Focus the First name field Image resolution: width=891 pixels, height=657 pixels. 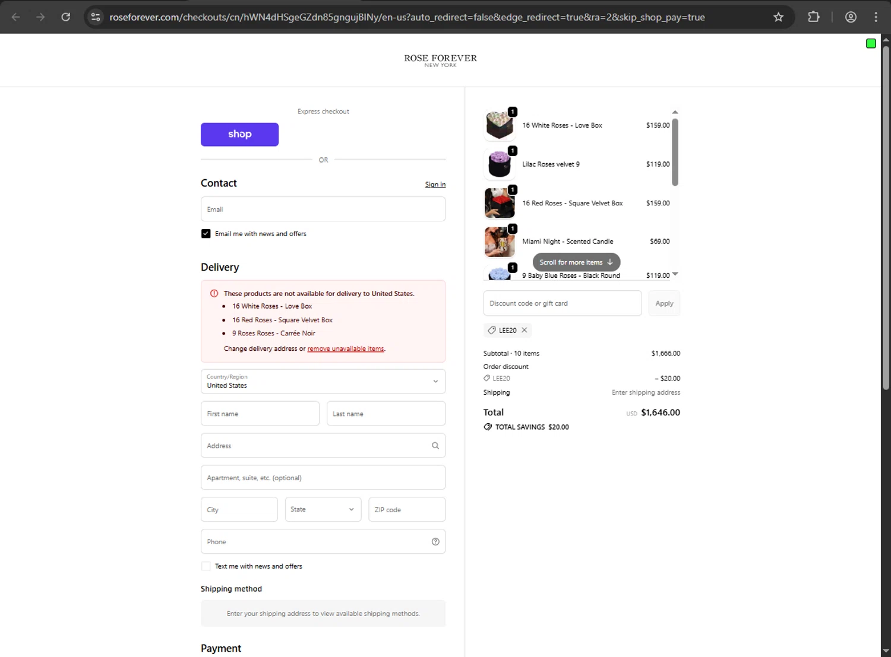260,414
